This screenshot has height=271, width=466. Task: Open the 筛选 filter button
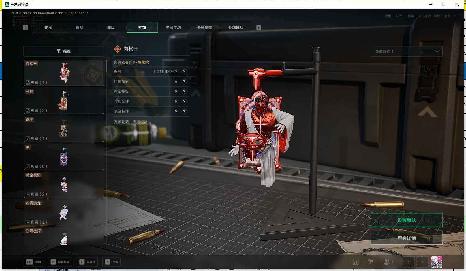coord(64,51)
